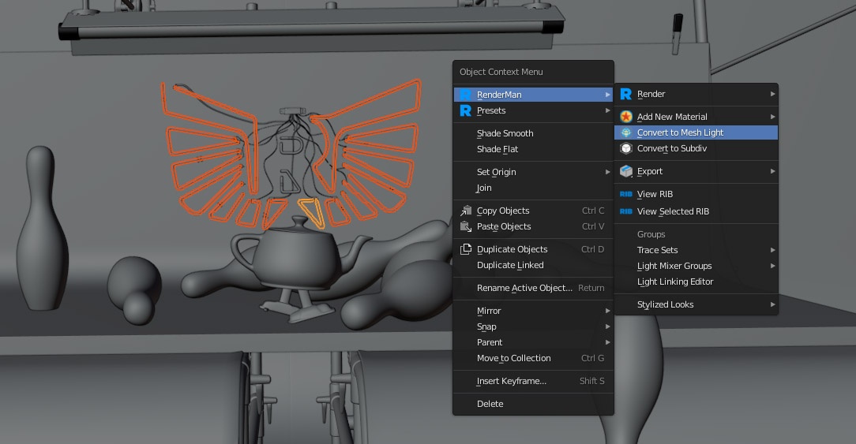Click the Add New Material star icon

[x=626, y=117]
